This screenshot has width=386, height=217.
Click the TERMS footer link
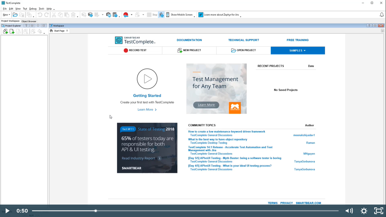pos(273,203)
